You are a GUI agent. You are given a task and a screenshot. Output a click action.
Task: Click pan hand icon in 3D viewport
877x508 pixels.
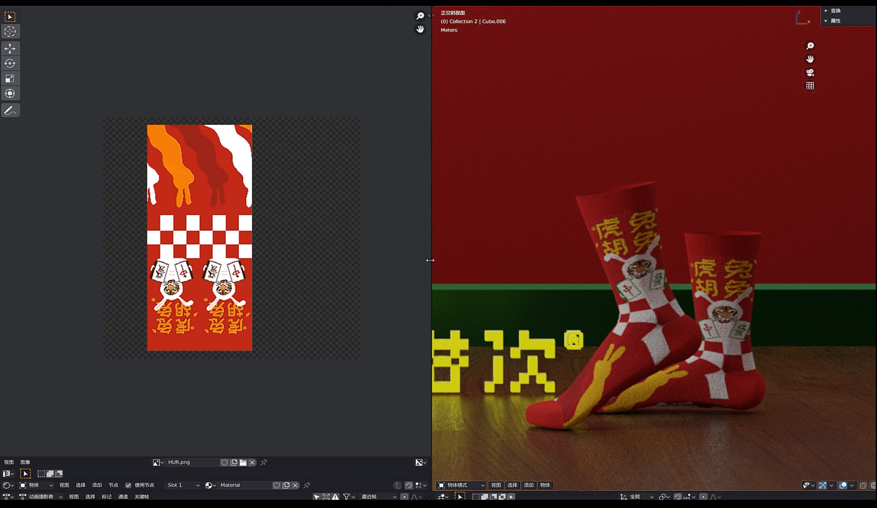[810, 59]
